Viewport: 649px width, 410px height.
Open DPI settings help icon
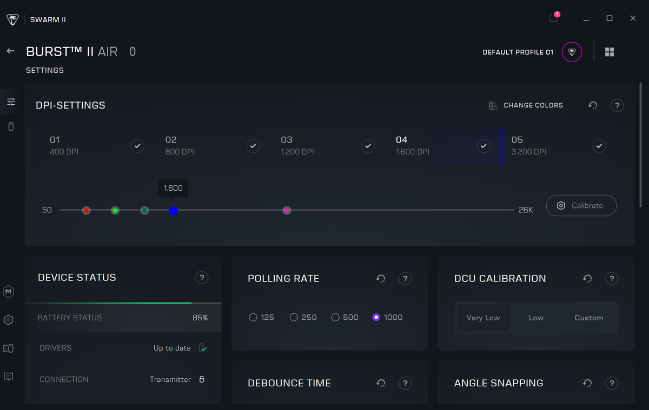click(x=617, y=105)
